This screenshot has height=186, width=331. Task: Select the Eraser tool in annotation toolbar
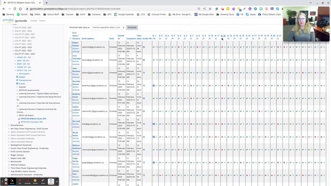pyautogui.click(x=43, y=181)
